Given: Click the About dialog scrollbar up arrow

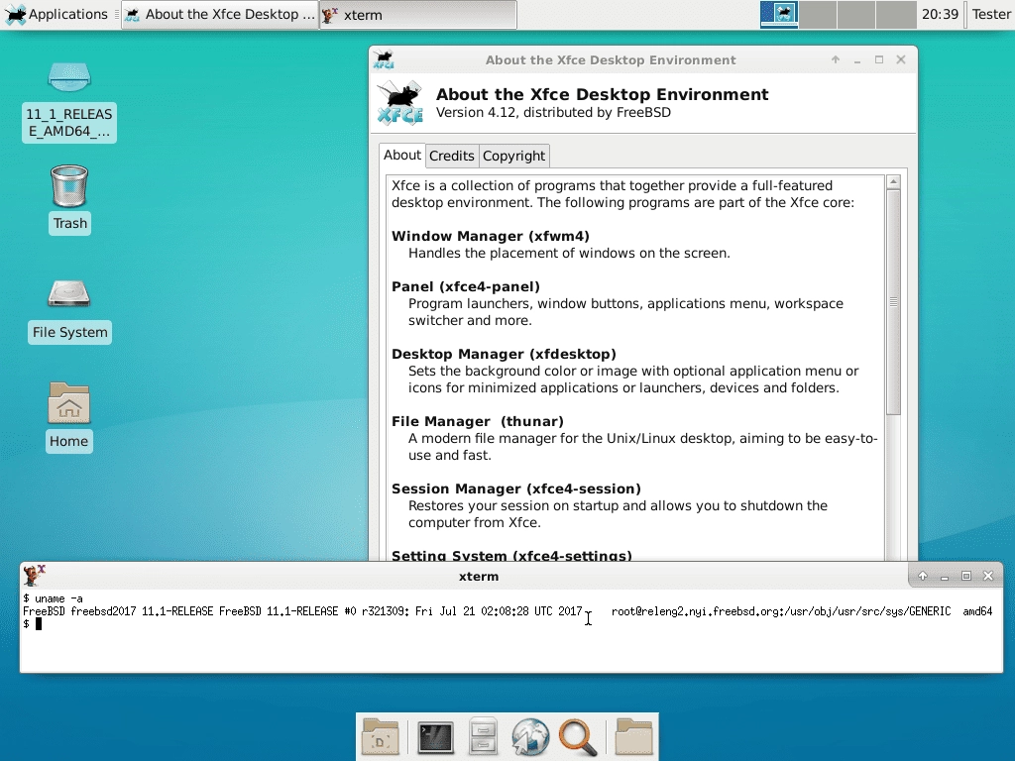Looking at the screenshot, I should click(893, 182).
